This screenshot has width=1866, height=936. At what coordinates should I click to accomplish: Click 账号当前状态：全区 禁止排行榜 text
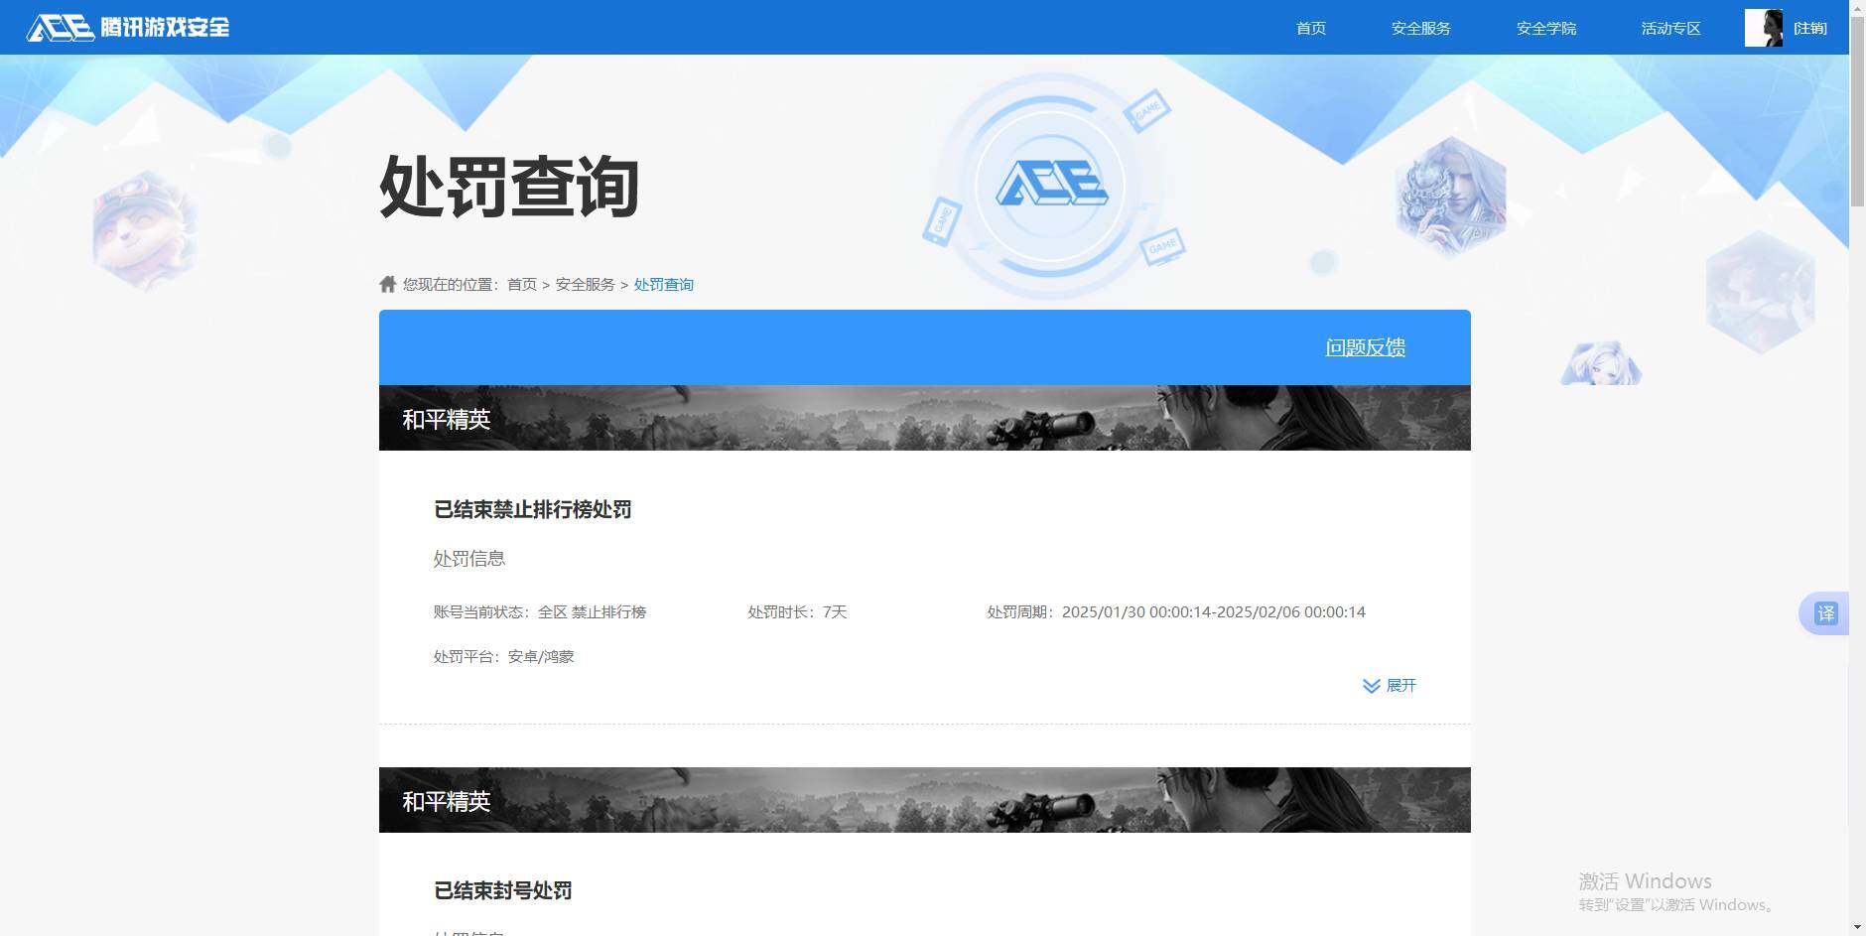coord(540,612)
